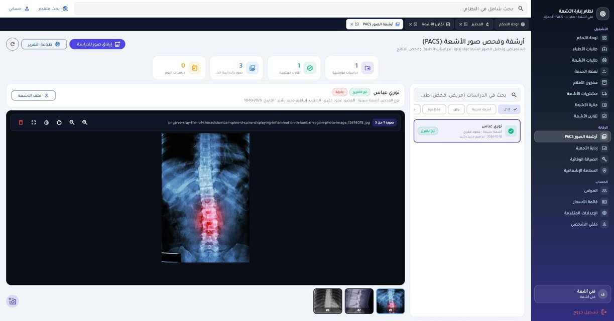Pop out the أرشفة الصور PACS tab
The image size is (614, 321).
[x=357, y=24]
